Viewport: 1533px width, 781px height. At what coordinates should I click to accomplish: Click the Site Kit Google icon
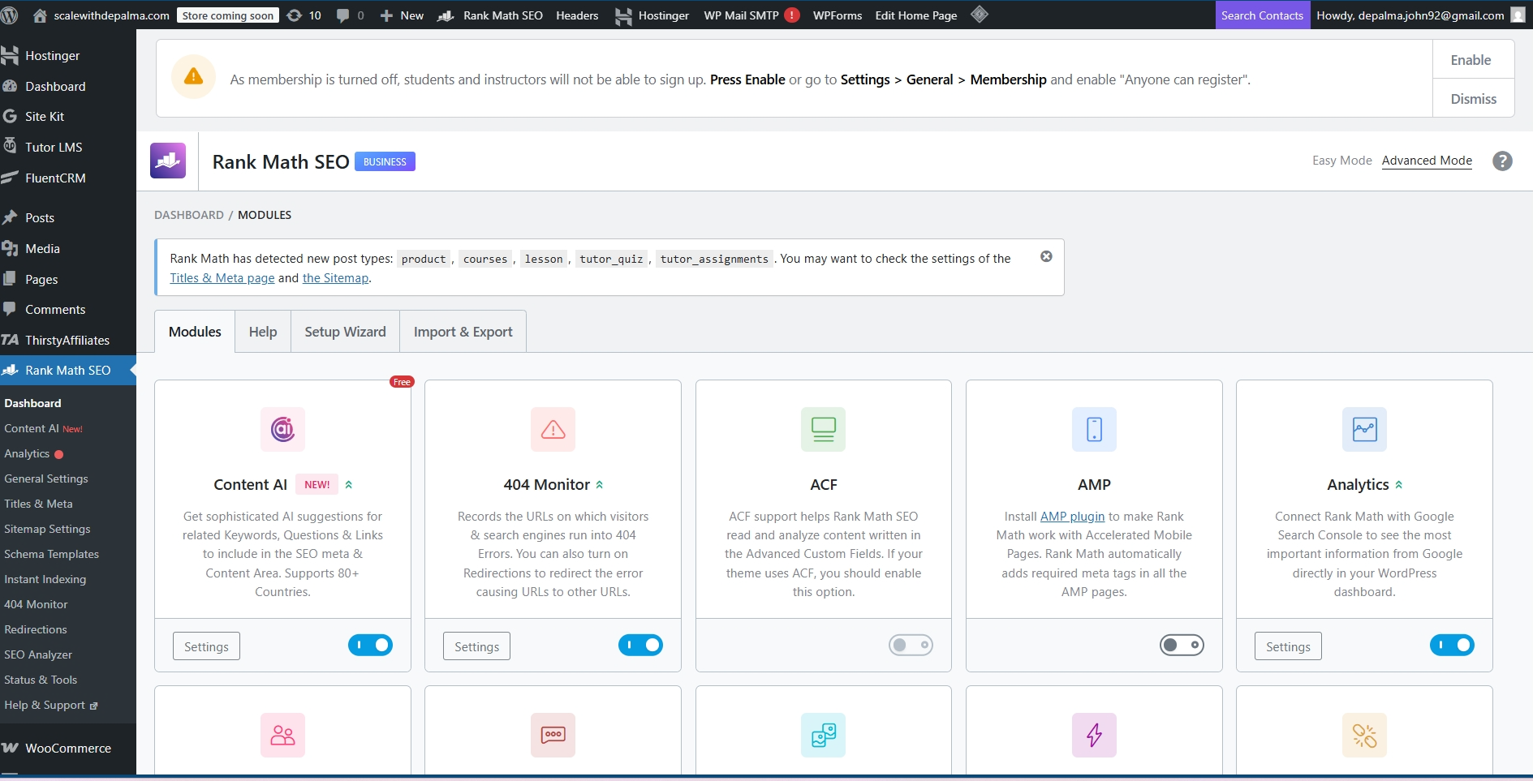click(10, 116)
